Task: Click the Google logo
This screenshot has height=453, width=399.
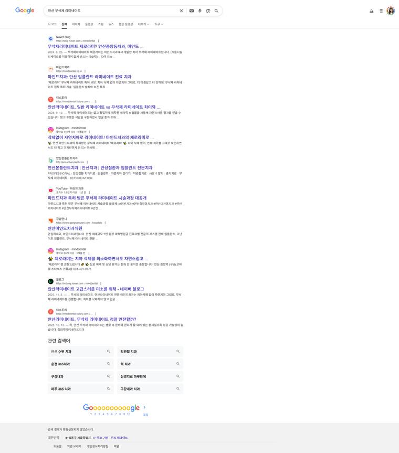Action: tap(25, 10)
